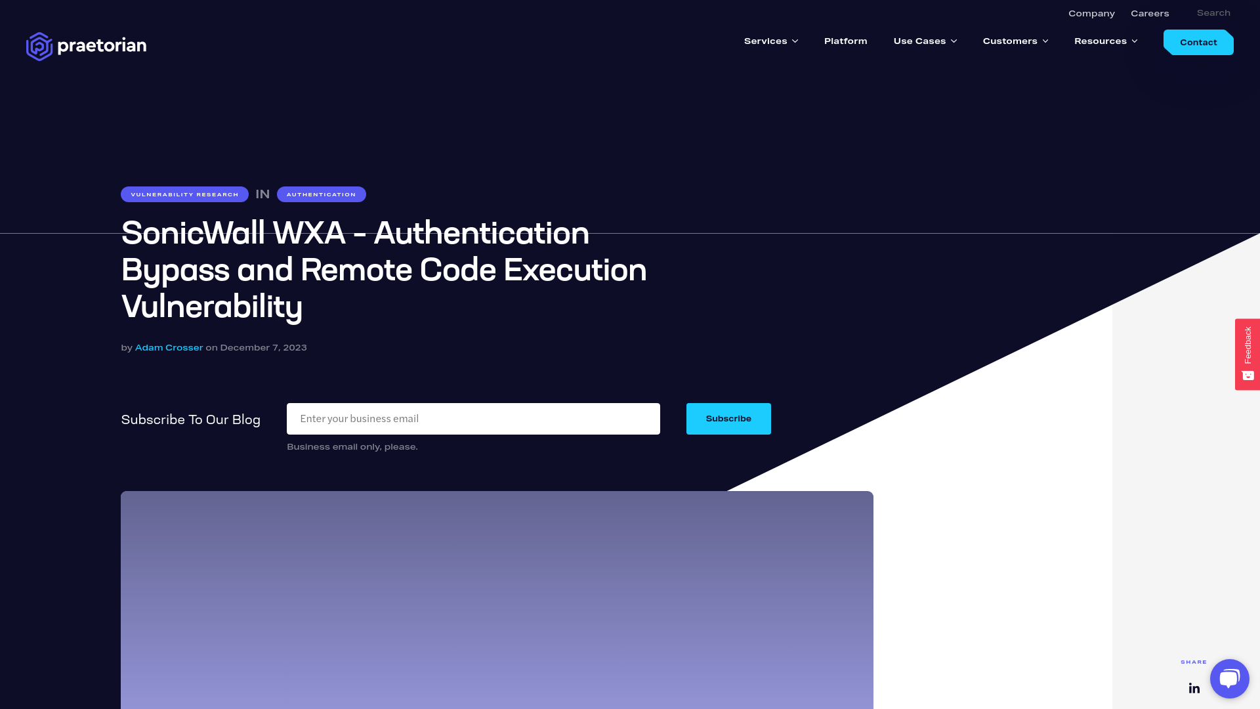Expand the Resources dropdown menu
The width and height of the screenshot is (1260, 709).
(x=1106, y=41)
